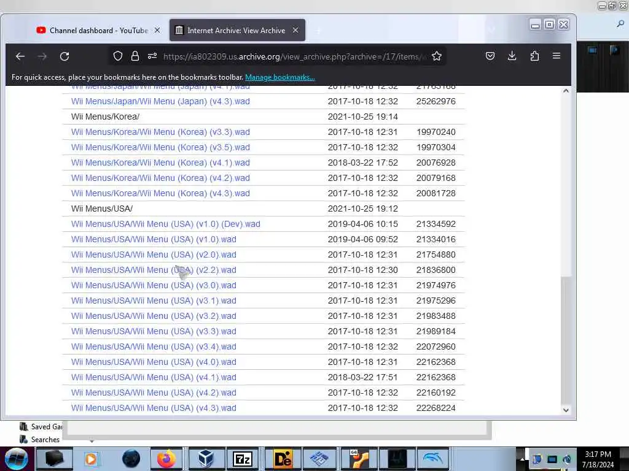This screenshot has height=471, width=629.
Task: Open the Firefox hamburger menu
Action: pos(557,56)
